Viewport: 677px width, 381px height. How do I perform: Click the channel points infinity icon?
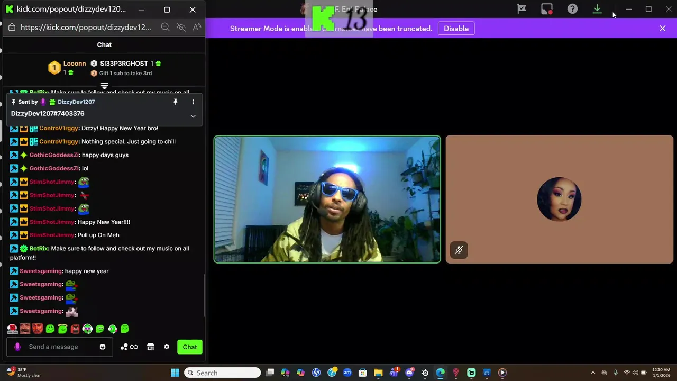tap(129, 347)
